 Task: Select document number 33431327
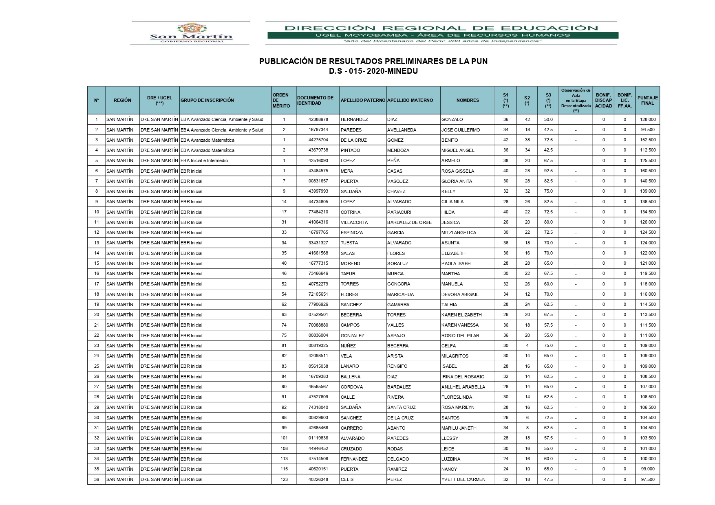pyautogui.click(x=318, y=243)
